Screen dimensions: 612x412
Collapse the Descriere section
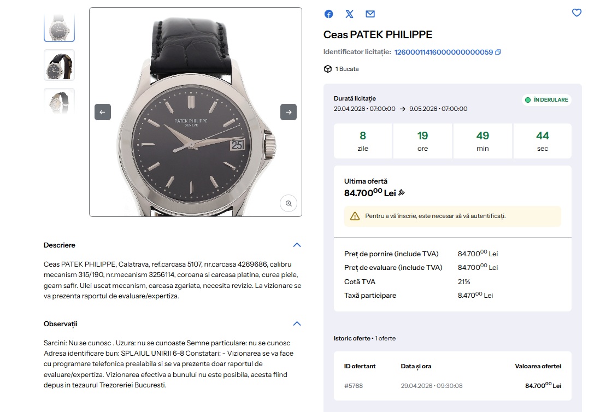(x=297, y=245)
